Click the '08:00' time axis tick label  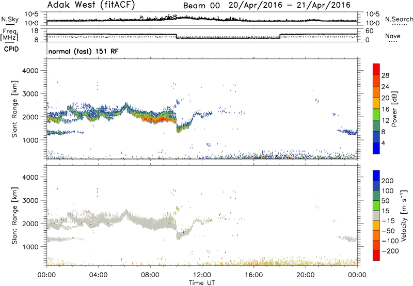(x=150, y=275)
